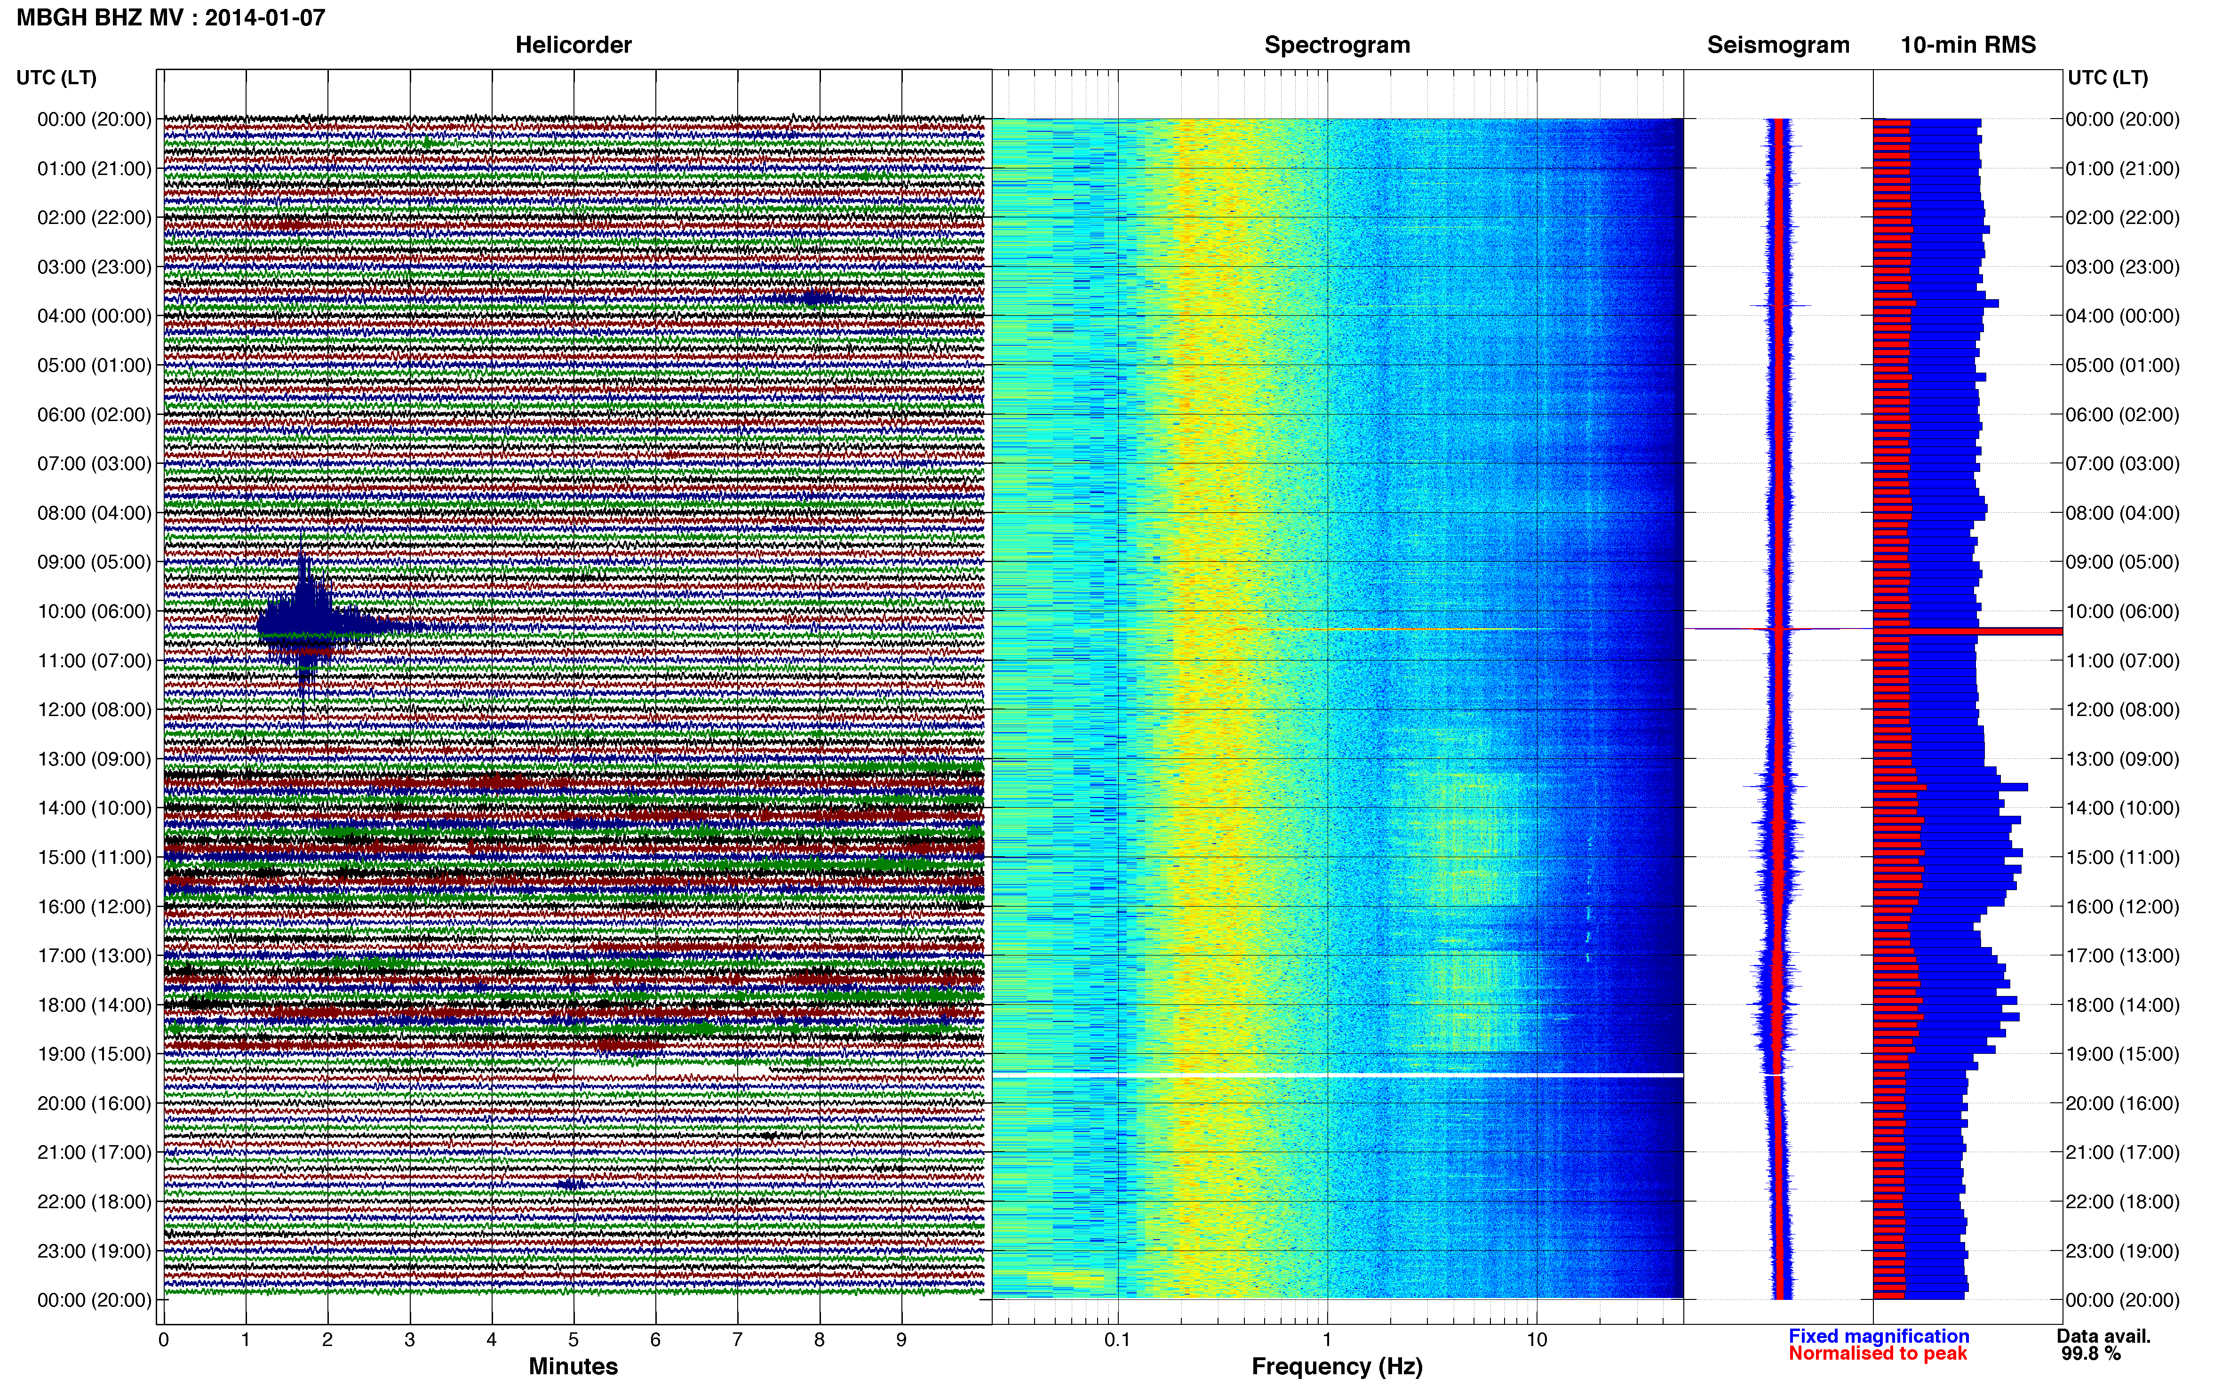Click left-axis time label '06:00 (02:00)'
The image size is (2230, 1394).
click(x=94, y=415)
